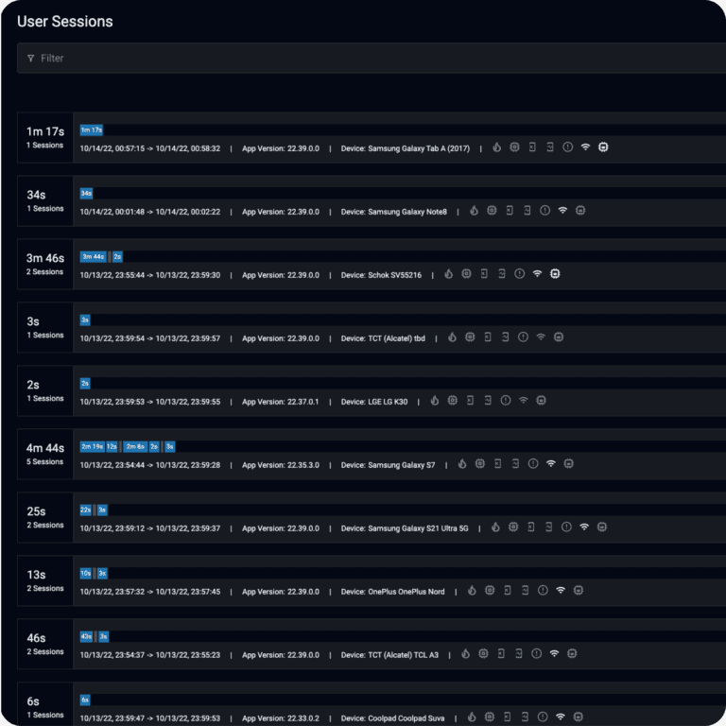Viewport: 726px width, 726px height.
Task: Click highlighted memory chip icon in Schok SV55216 row
Action: pos(555,274)
